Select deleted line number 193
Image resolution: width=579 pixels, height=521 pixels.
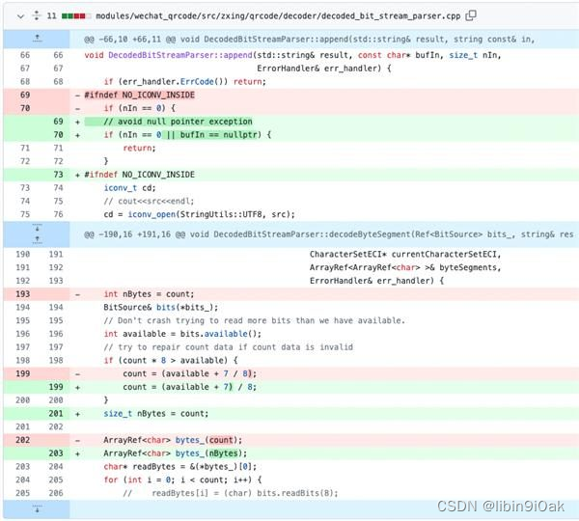pyautogui.click(x=22, y=294)
